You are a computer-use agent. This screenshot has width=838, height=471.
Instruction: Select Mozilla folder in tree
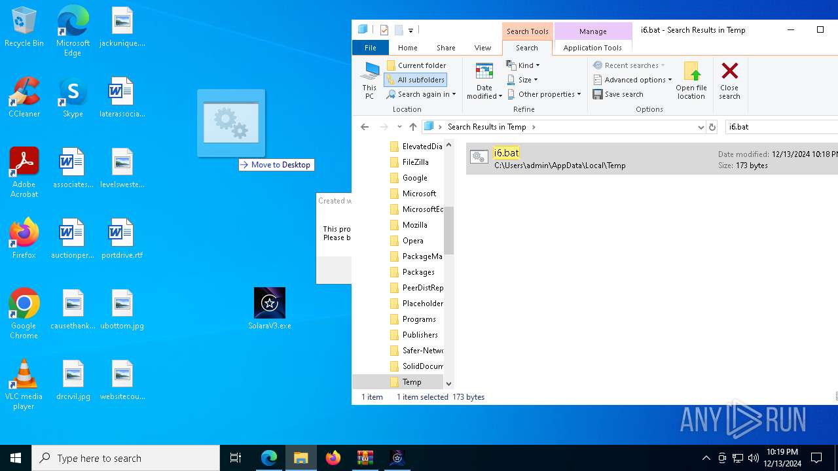[x=414, y=225]
